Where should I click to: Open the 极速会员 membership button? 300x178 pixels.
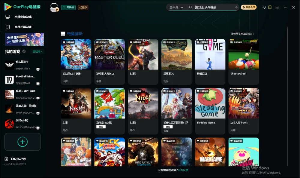249,7
